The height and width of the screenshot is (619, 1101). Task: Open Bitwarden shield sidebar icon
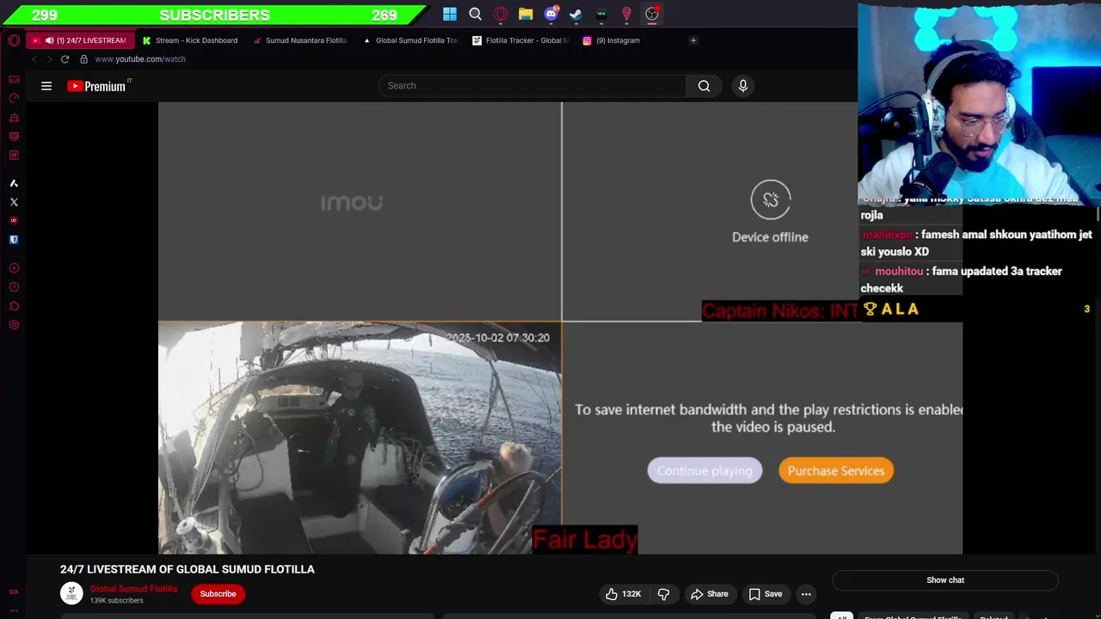click(x=14, y=240)
